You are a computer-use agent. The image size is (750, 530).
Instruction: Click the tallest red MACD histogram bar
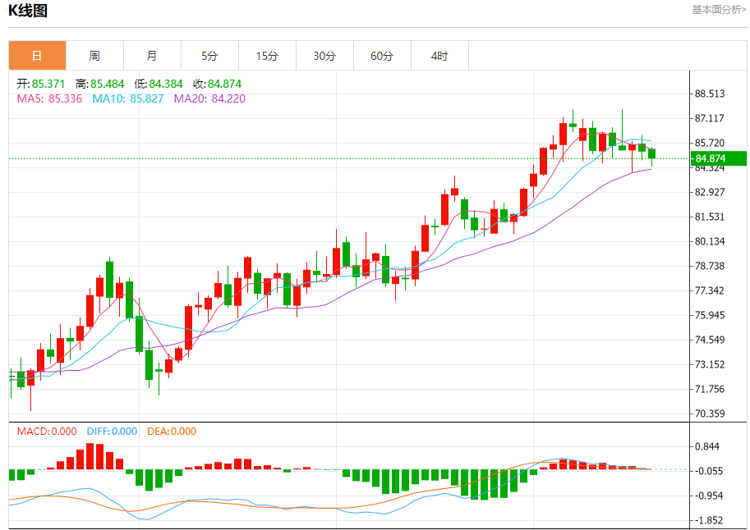(90, 456)
